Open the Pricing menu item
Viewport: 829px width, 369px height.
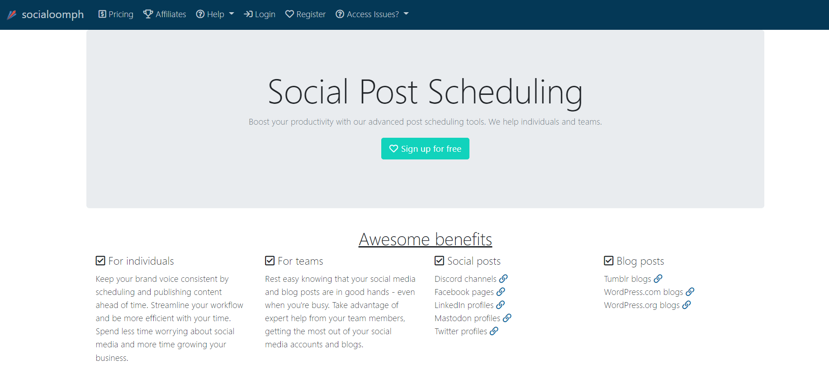(x=120, y=14)
